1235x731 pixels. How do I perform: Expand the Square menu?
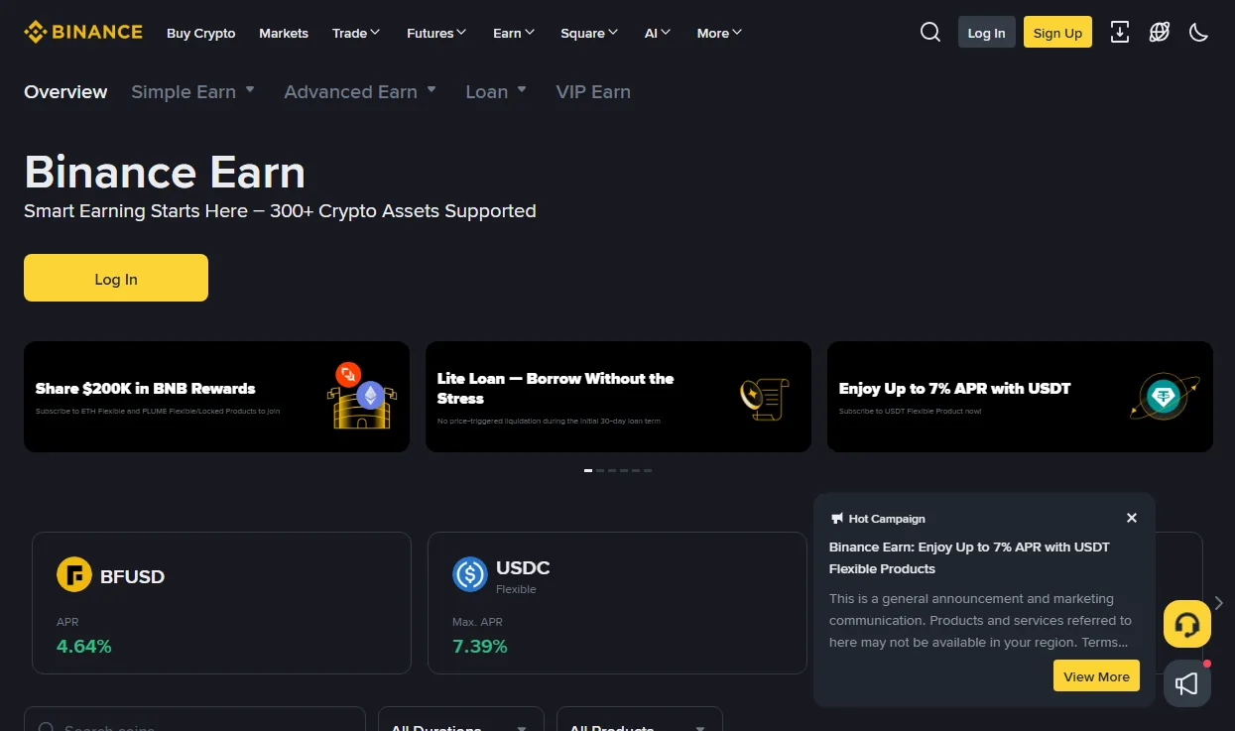[589, 33]
